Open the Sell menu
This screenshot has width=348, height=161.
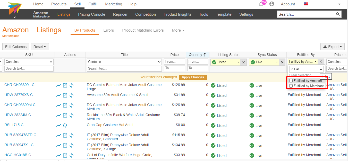coord(77,4)
